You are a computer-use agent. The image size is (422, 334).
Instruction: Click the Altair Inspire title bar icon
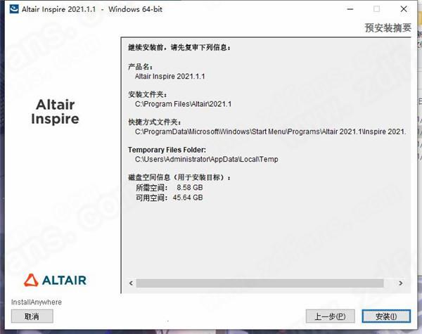(14, 9)
